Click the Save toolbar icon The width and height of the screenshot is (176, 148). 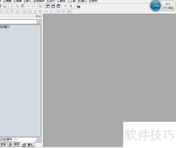pyautogui.click(x=5, y=6)
